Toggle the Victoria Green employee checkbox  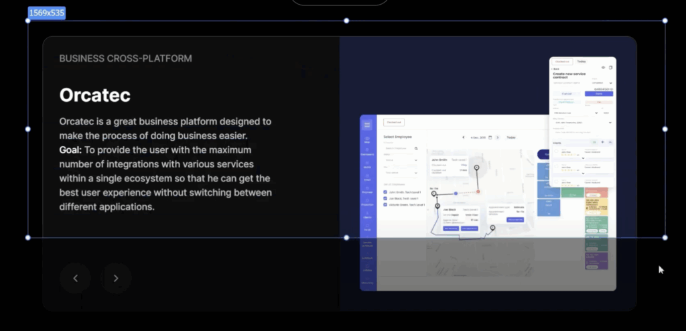385,204
